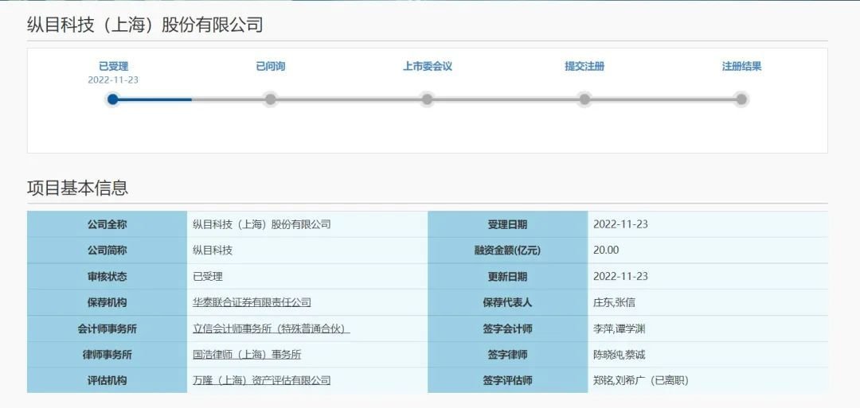Click the 融资金额(亿元) header cell
This screenshot has width=860, height=408.
(508, 251)
